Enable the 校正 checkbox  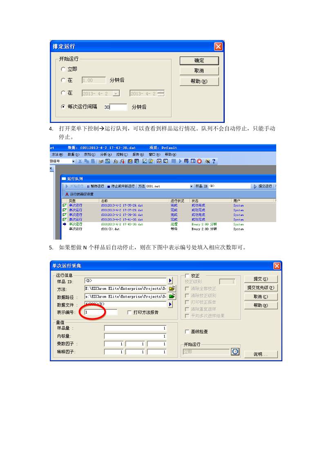pyautogui.click(x=187, y=276)
